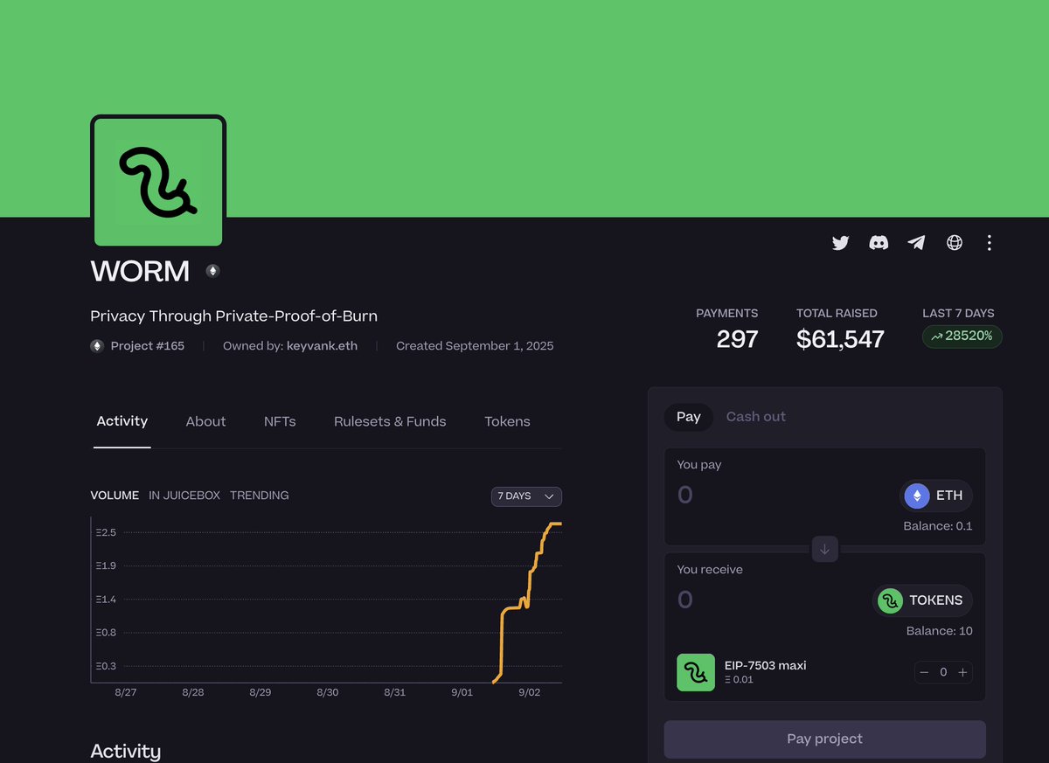Image resolution: width=1049 pixels, height=763 pixels.
Task: Select the Cash out tab
Action: 756,417
